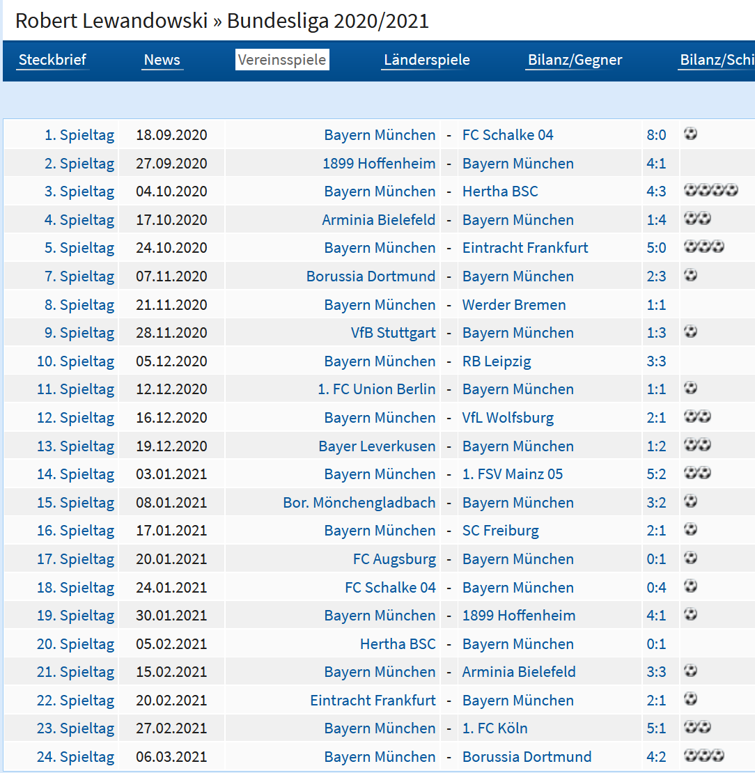Viewport: 755px width, 773px height.
Task: Open the 1. FC Köln team link
Action: [495, 728]
